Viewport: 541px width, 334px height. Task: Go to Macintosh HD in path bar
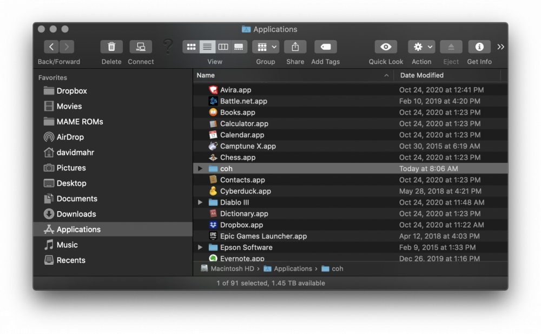[x=228, y=268]
